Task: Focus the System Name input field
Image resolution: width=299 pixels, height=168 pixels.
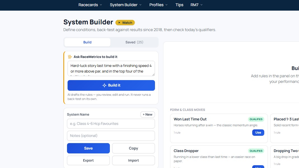Action: coord(111,123)
